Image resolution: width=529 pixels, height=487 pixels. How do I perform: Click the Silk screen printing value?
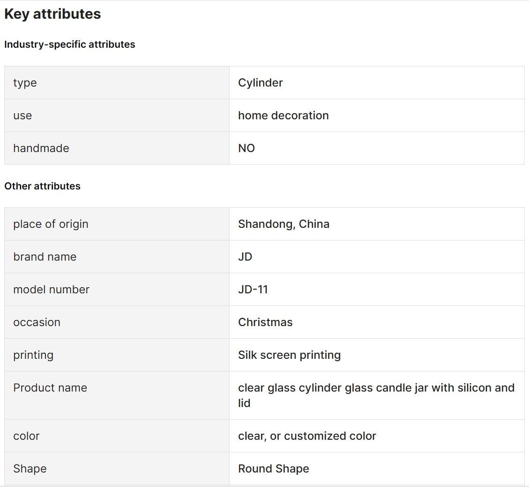point(290,356)
